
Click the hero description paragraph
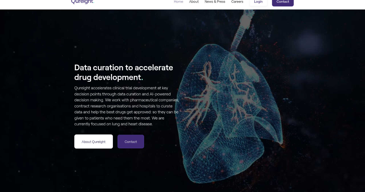pyautogui.click(x=126, y=106)
